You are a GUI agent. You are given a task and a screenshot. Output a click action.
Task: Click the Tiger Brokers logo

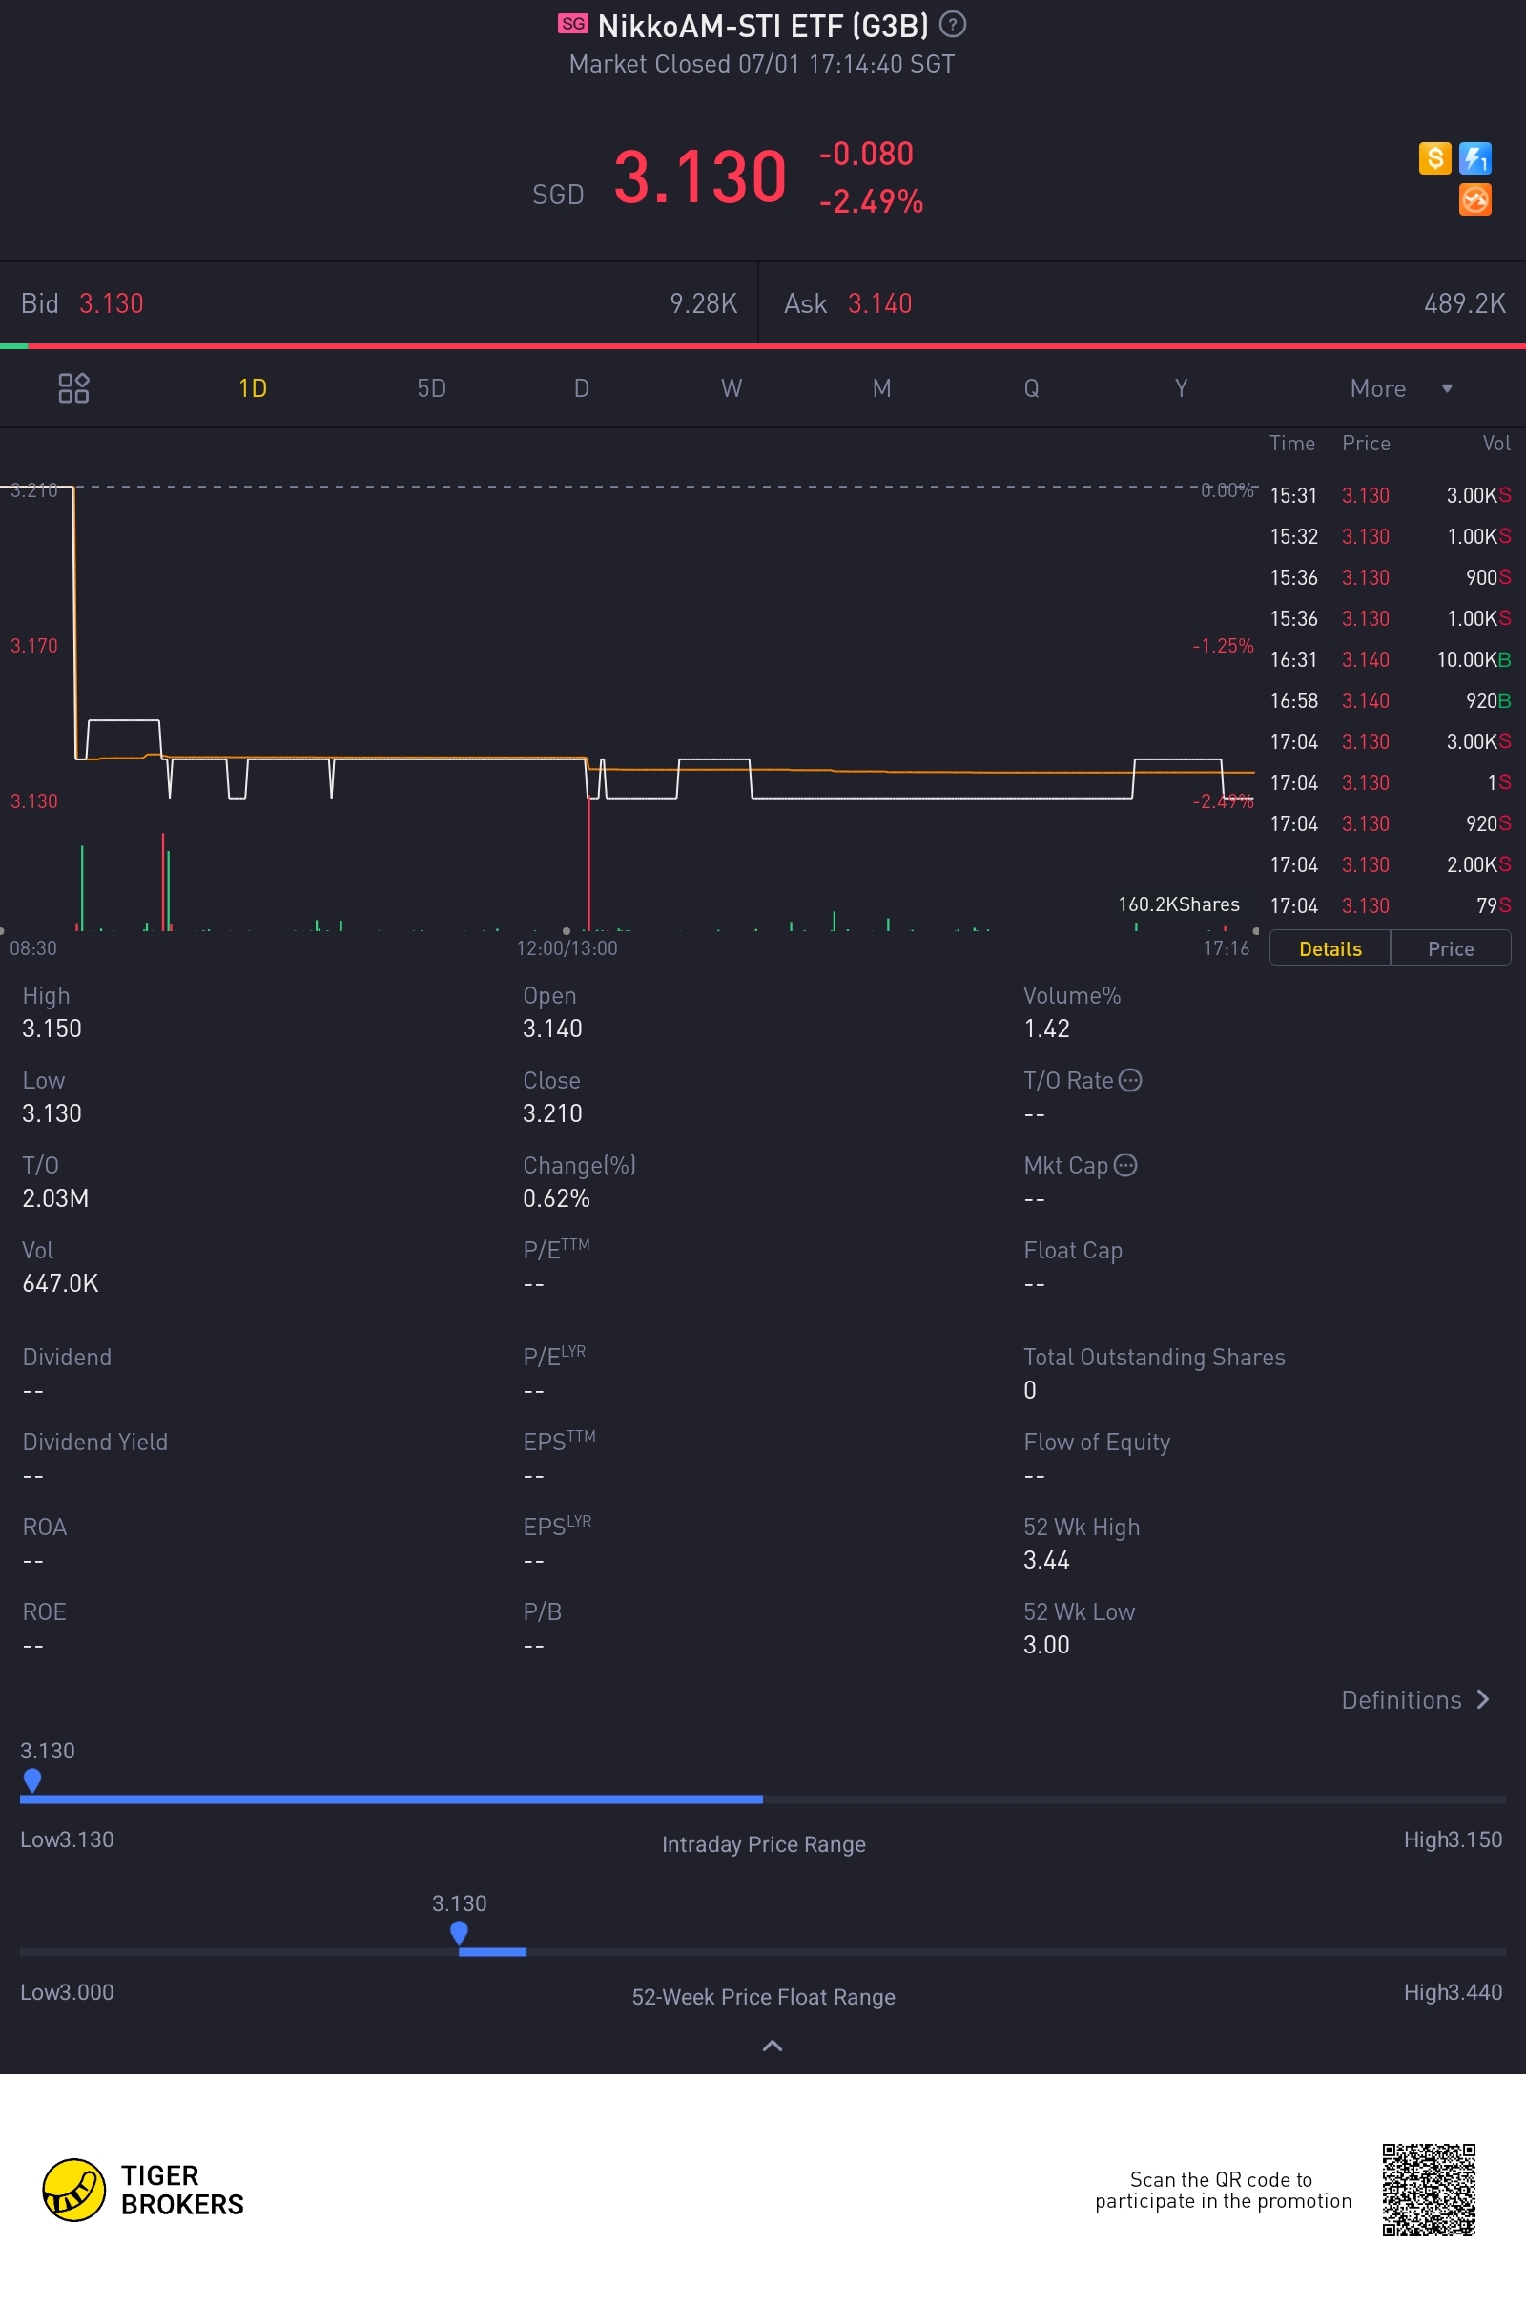(x=143, y=2190)
